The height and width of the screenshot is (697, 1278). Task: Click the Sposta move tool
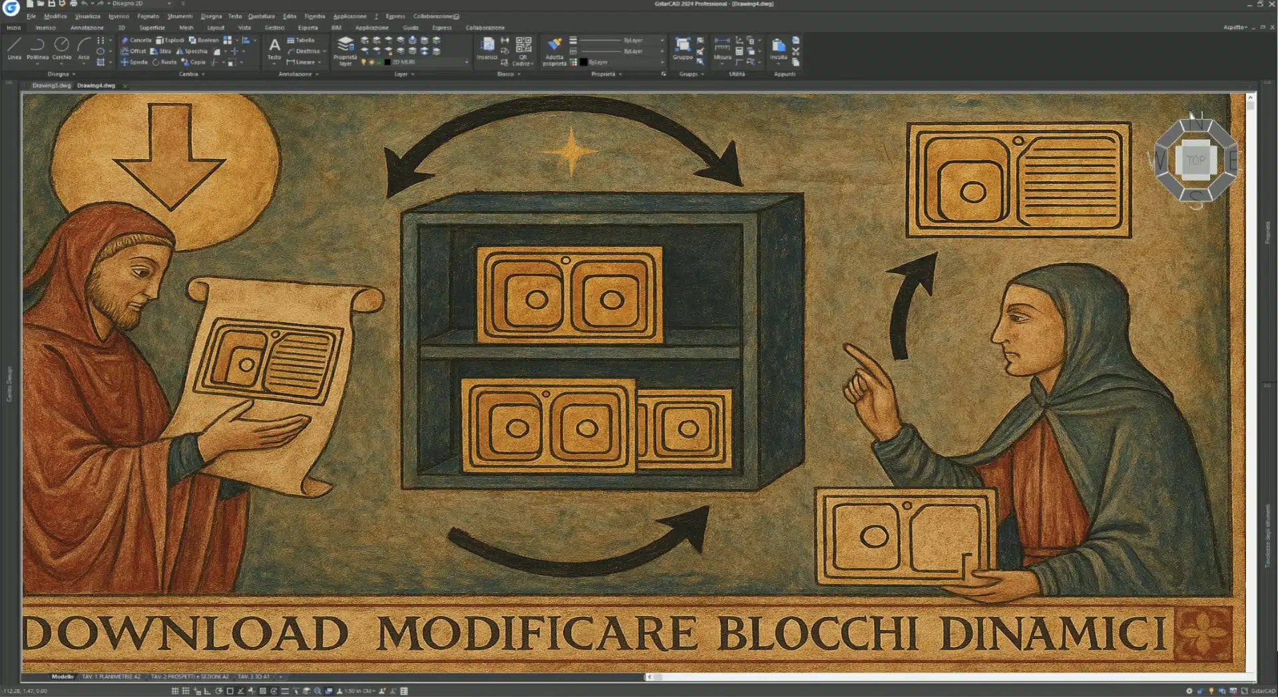(134, 63)
